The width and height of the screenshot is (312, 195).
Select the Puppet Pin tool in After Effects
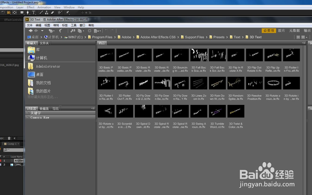pos(67,13)
